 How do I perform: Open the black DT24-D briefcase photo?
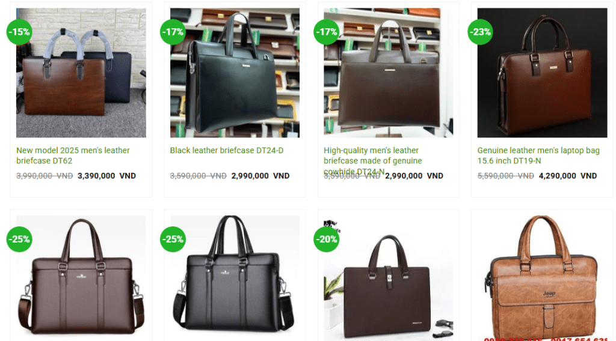point(235,73)
